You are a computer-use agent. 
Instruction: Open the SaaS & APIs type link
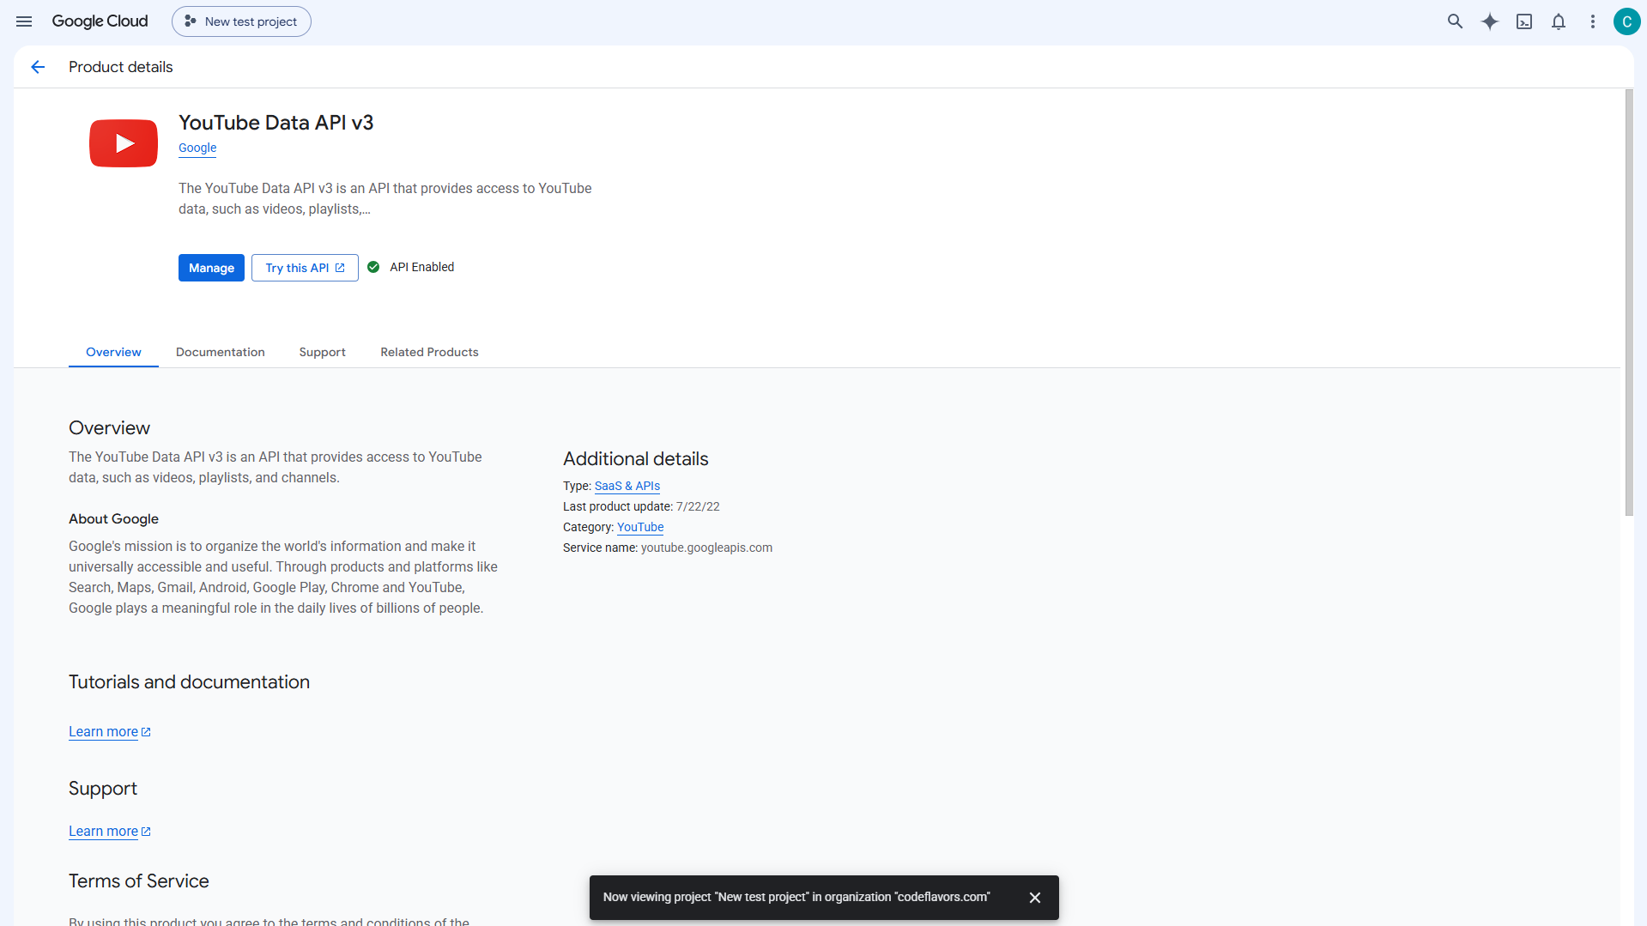click(627, 486)
